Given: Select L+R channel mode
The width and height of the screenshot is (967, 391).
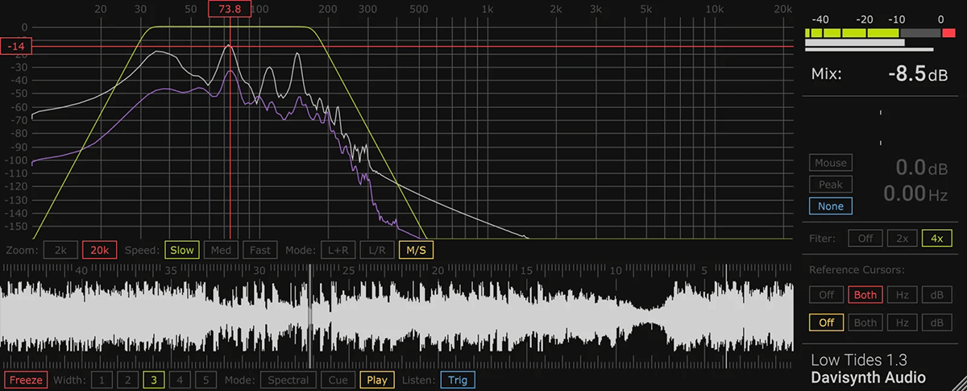Looking at the screenshot, I should (338, 250).
